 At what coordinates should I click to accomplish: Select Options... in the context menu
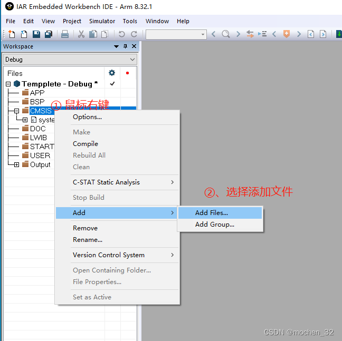pos(118,117)
